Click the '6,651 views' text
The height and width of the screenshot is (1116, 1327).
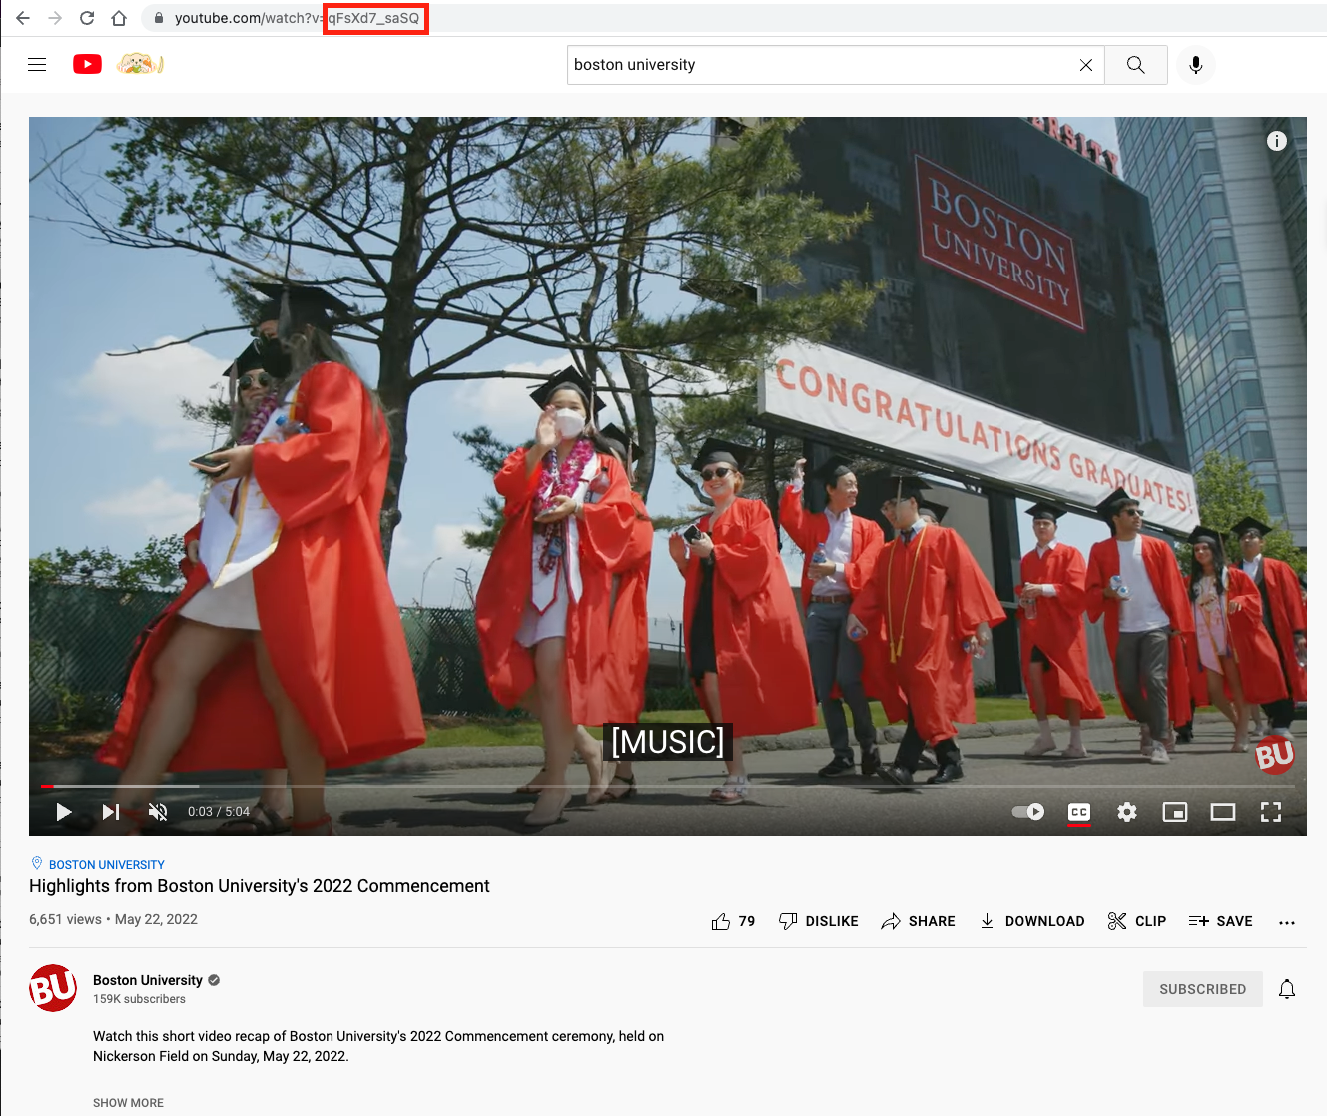coord(65,919)
